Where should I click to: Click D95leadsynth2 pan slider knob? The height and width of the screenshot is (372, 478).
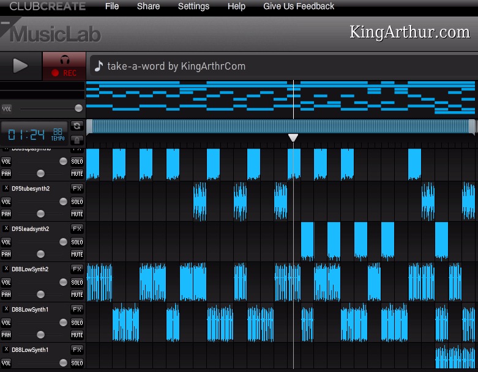(x=40, y=254)
